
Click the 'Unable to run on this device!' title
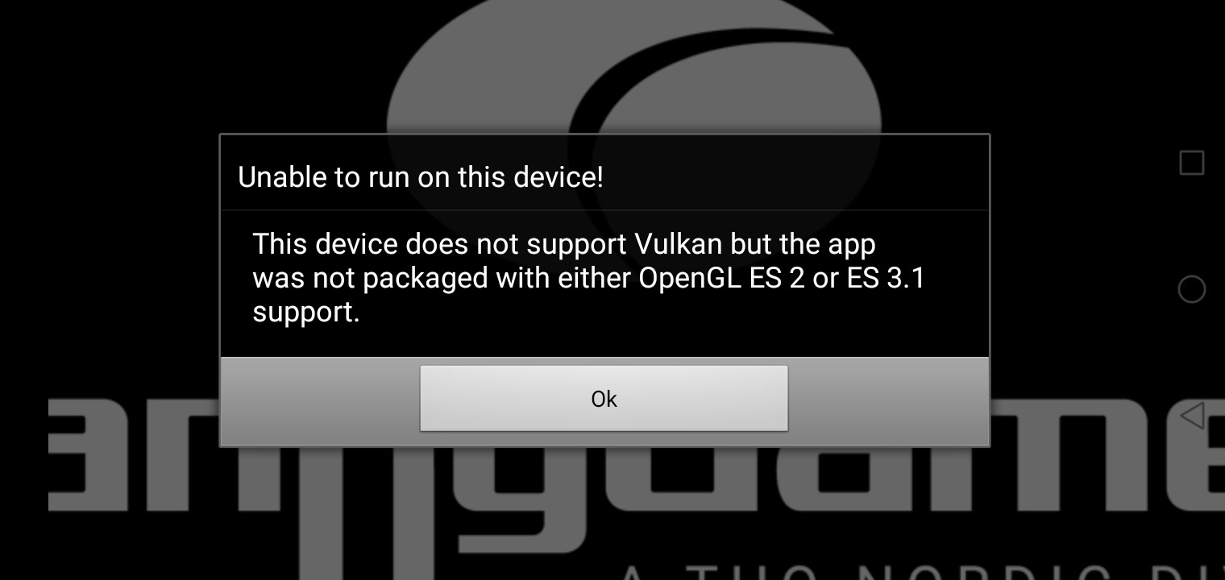pyautogui.click(x=420, y=177)
